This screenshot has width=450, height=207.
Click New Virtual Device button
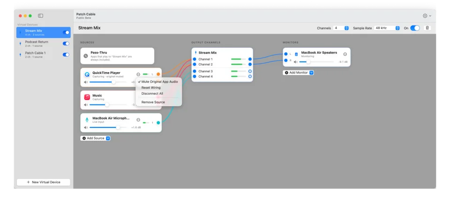pyautogui.click(x=43, y=182)
